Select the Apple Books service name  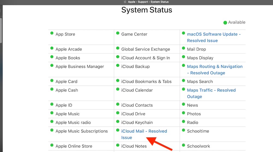click(x=68, y=58)
